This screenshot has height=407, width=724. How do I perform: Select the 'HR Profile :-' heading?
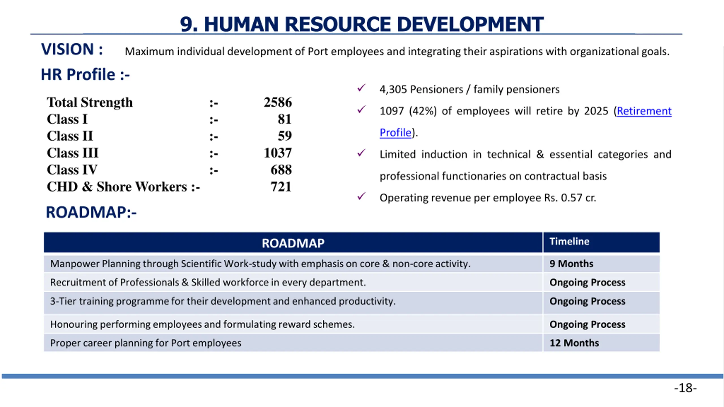(85, 75)
